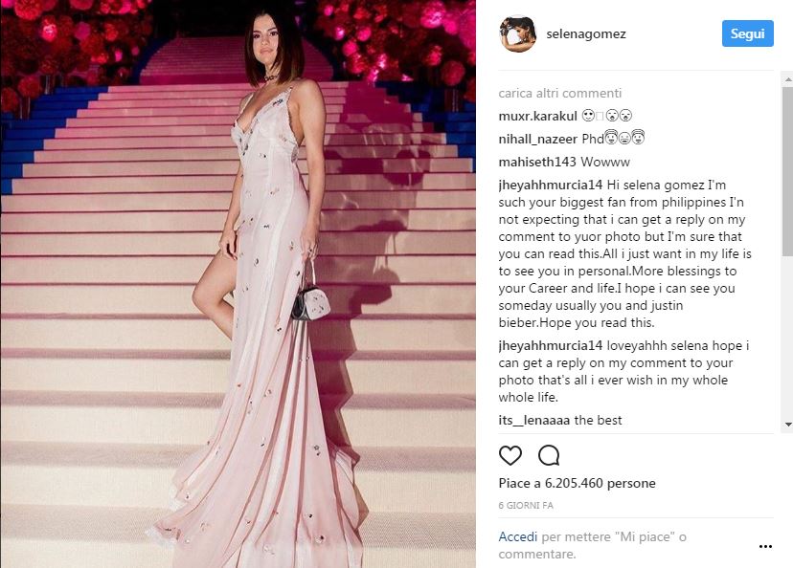Image resolution: width=793 pixels, height=568 pixels.
Task: Open first jheyahhmurcia14 comment username
Action: click(x=551, y=185)
